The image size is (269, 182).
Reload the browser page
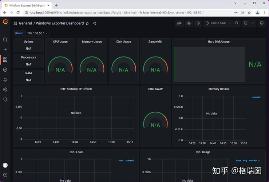[18, 13]
